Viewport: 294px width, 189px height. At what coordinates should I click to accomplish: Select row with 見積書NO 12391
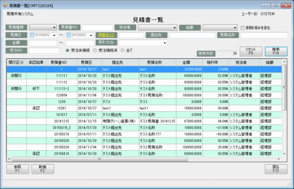point(144,108)
